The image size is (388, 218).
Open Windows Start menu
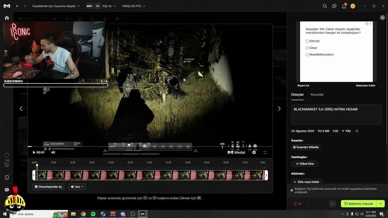click(x=5, y=214)
